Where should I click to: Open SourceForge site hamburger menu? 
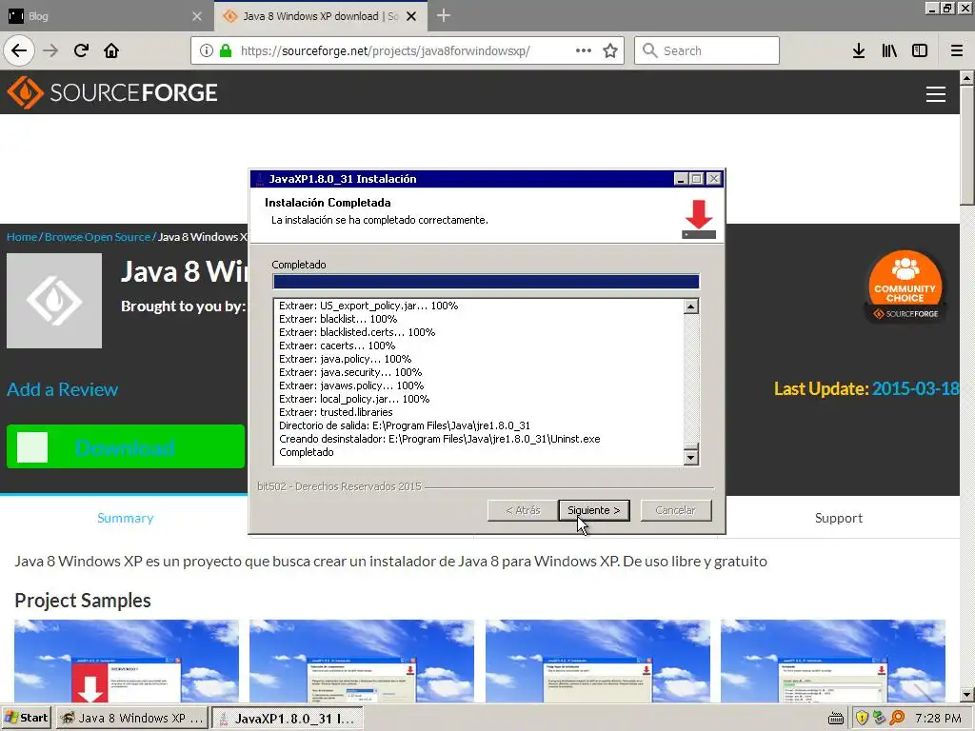pyautogui.click(x=935, y=94)
